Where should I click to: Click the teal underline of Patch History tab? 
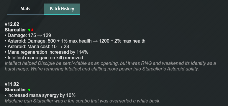click(62, 14)
